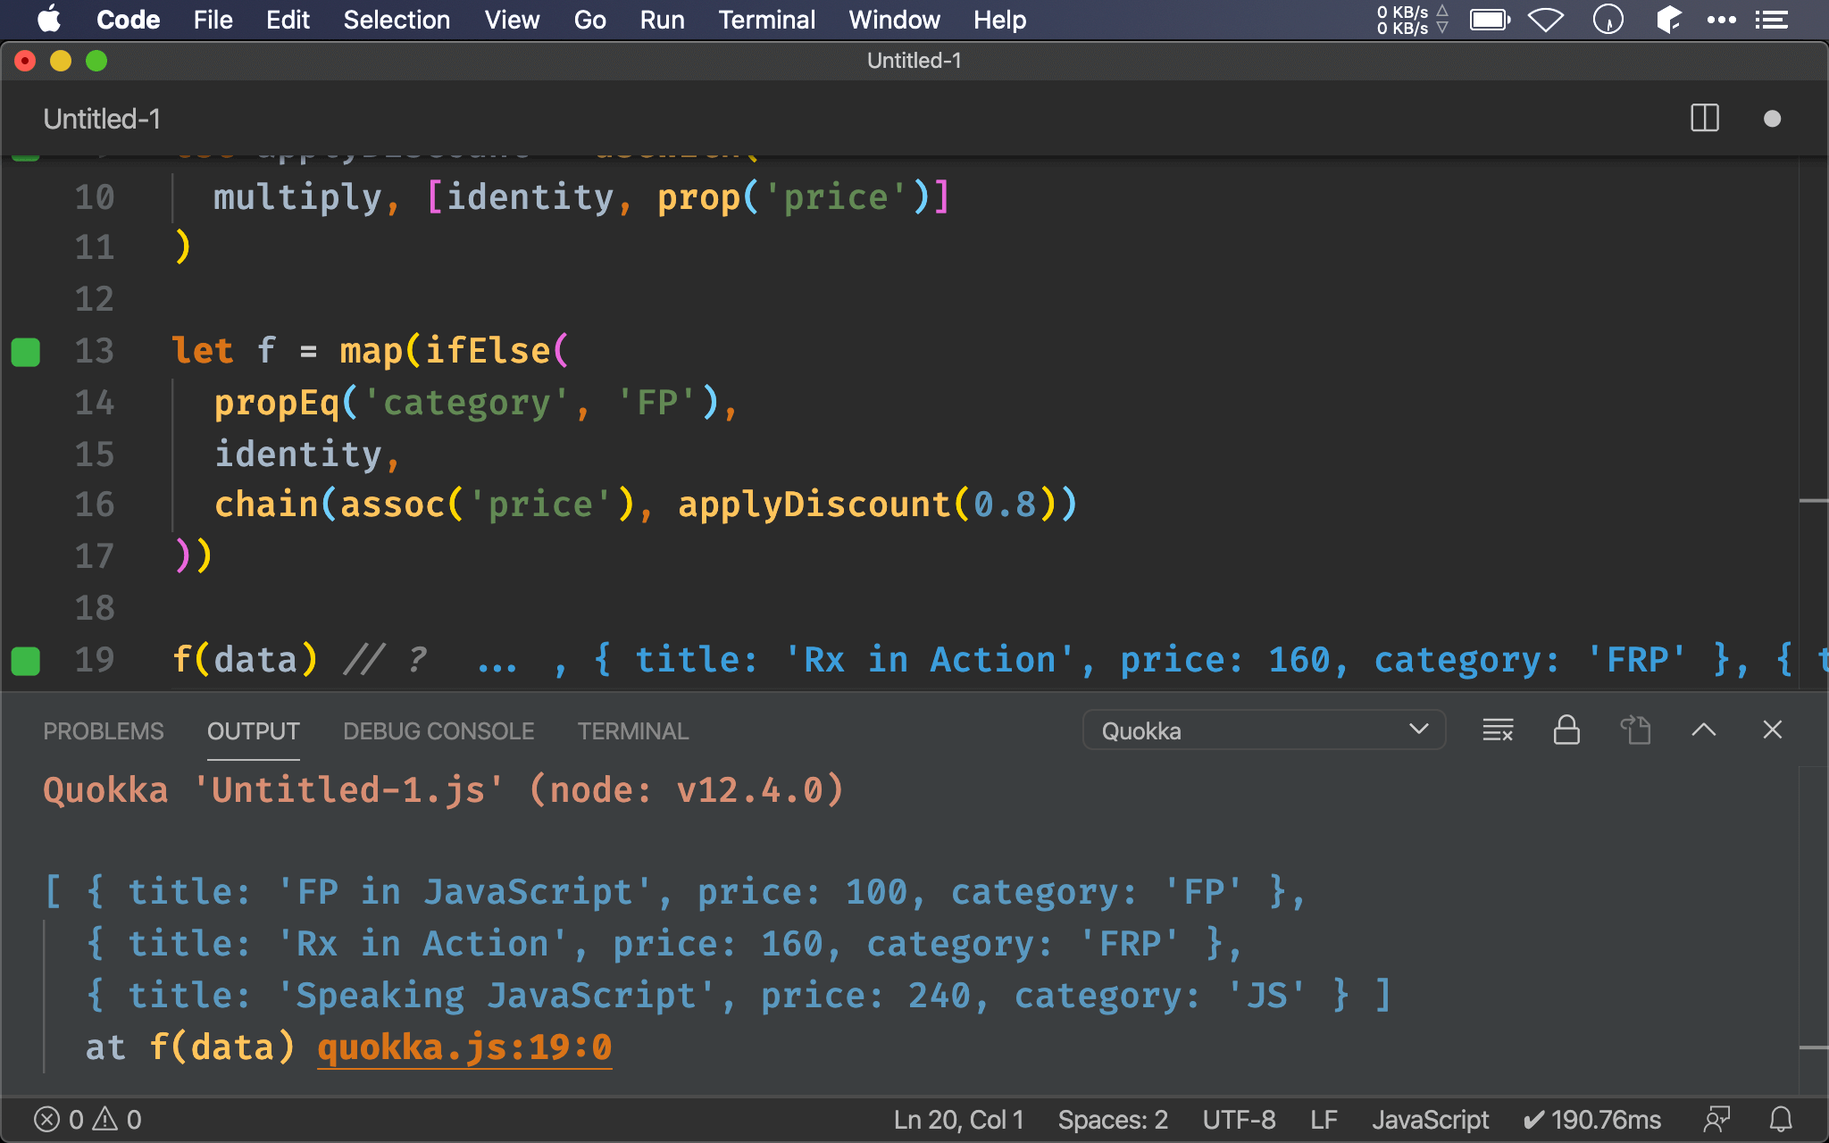Open the Code application menu

(x=128, y=20)
